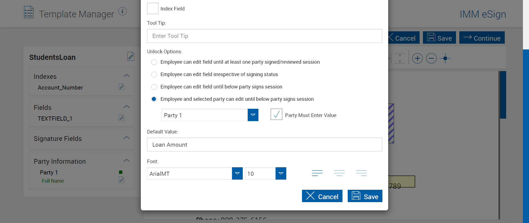Edit the TEXTFIELD_1 field
The width and height of the screenshot is (529, 223).
pos(122,118)
